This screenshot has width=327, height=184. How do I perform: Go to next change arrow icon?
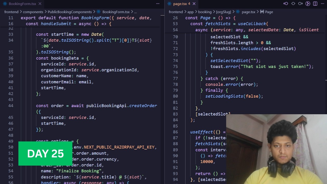301,4
